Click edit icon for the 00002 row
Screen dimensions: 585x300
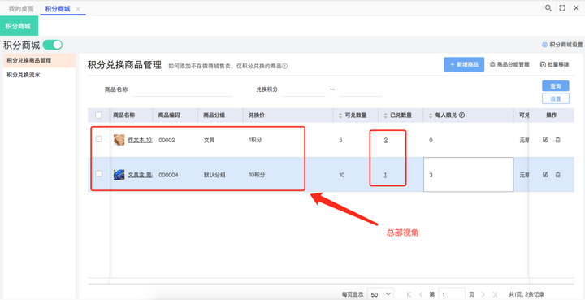[x=545, y=140]
